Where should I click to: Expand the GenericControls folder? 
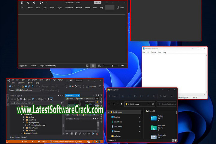click(21, 133)
